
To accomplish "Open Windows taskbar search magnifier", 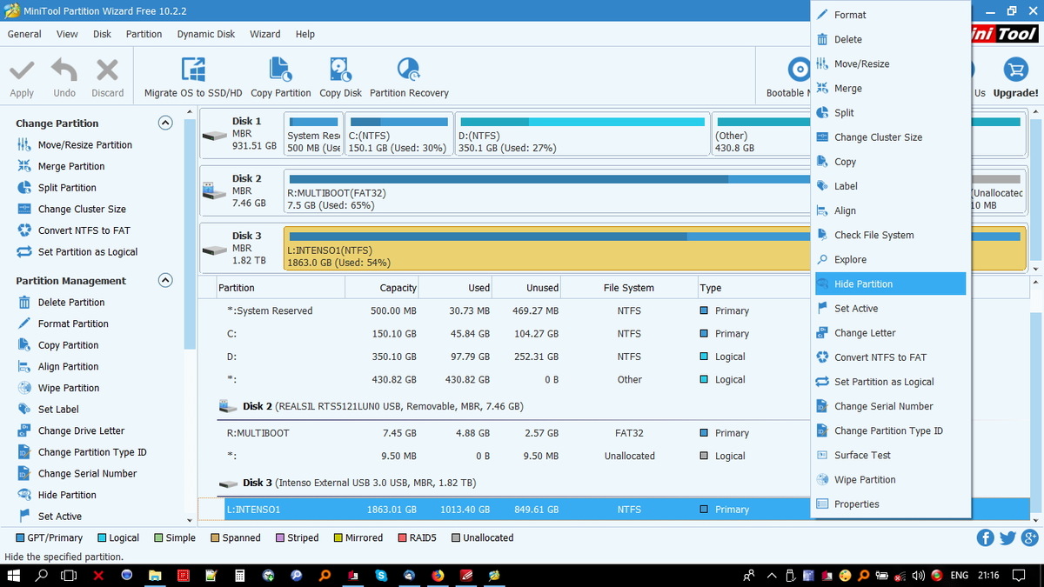I will 41,575.
